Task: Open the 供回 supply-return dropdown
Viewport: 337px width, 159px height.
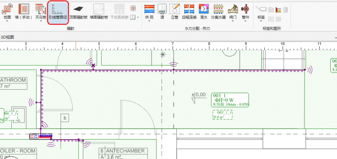Action: (149, 21)
